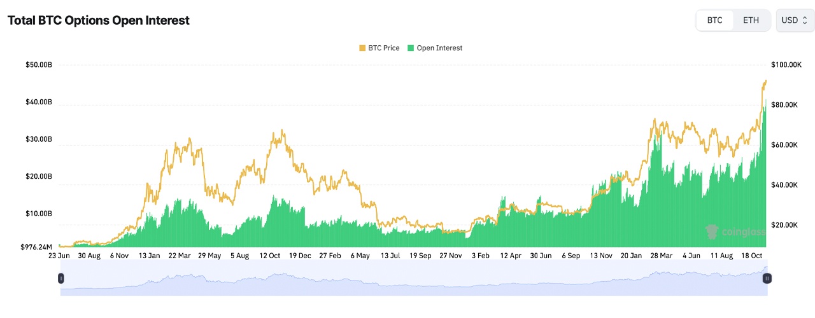Click the green Open Interest legend square

pyautogui.click(x=411, y=48)
